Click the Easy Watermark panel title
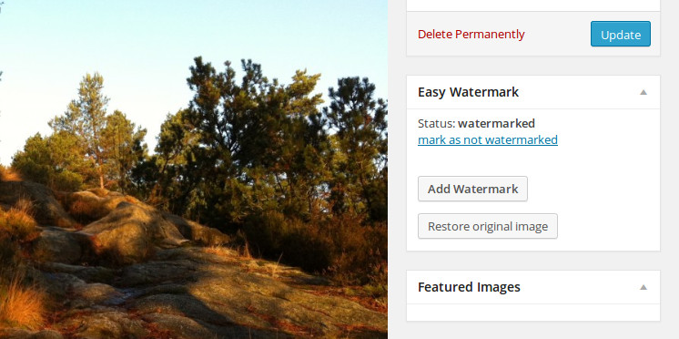The height and width of the screenshot is (339, 679). pos(468,92)
